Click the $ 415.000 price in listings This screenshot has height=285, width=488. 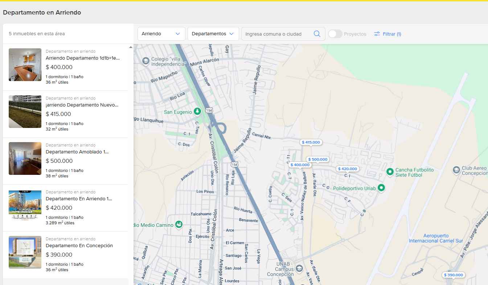58,114
